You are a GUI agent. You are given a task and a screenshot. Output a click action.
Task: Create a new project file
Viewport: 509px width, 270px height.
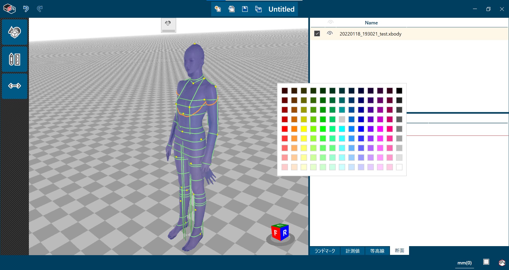[218, 9]
